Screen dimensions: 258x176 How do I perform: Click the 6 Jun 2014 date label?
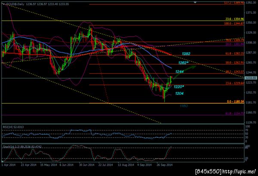pos(67,165)
